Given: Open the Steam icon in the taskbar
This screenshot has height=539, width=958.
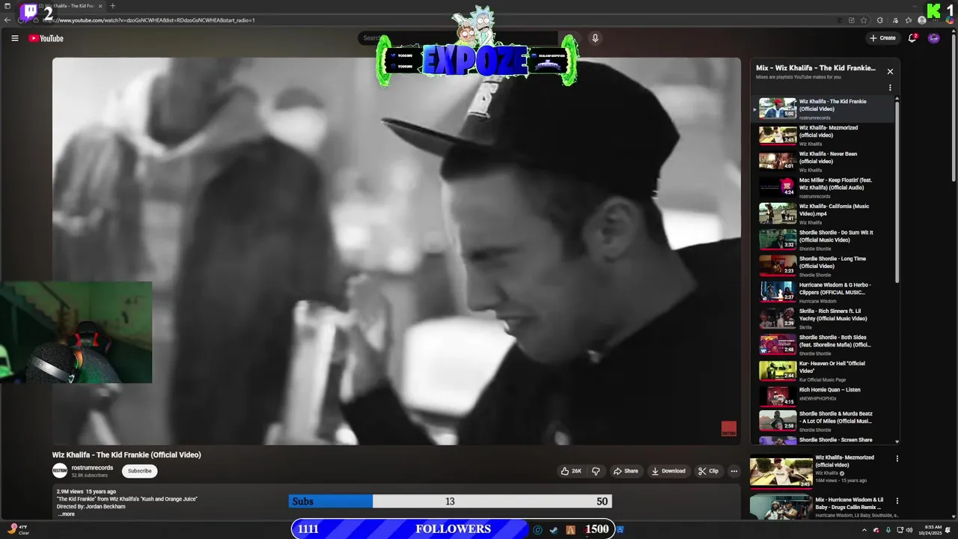Looking at the screenshot, I should pyautogui.click(x=554, y=530).
